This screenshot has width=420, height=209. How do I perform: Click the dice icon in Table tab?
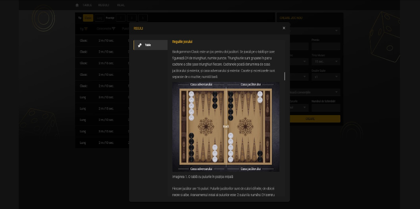coord(140,45)
